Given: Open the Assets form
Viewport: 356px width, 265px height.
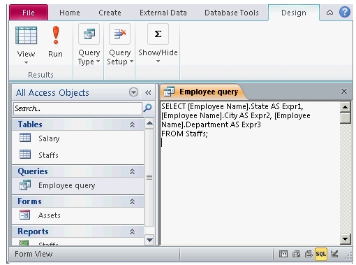Looking at the screenshot, I should click(49, 215).
